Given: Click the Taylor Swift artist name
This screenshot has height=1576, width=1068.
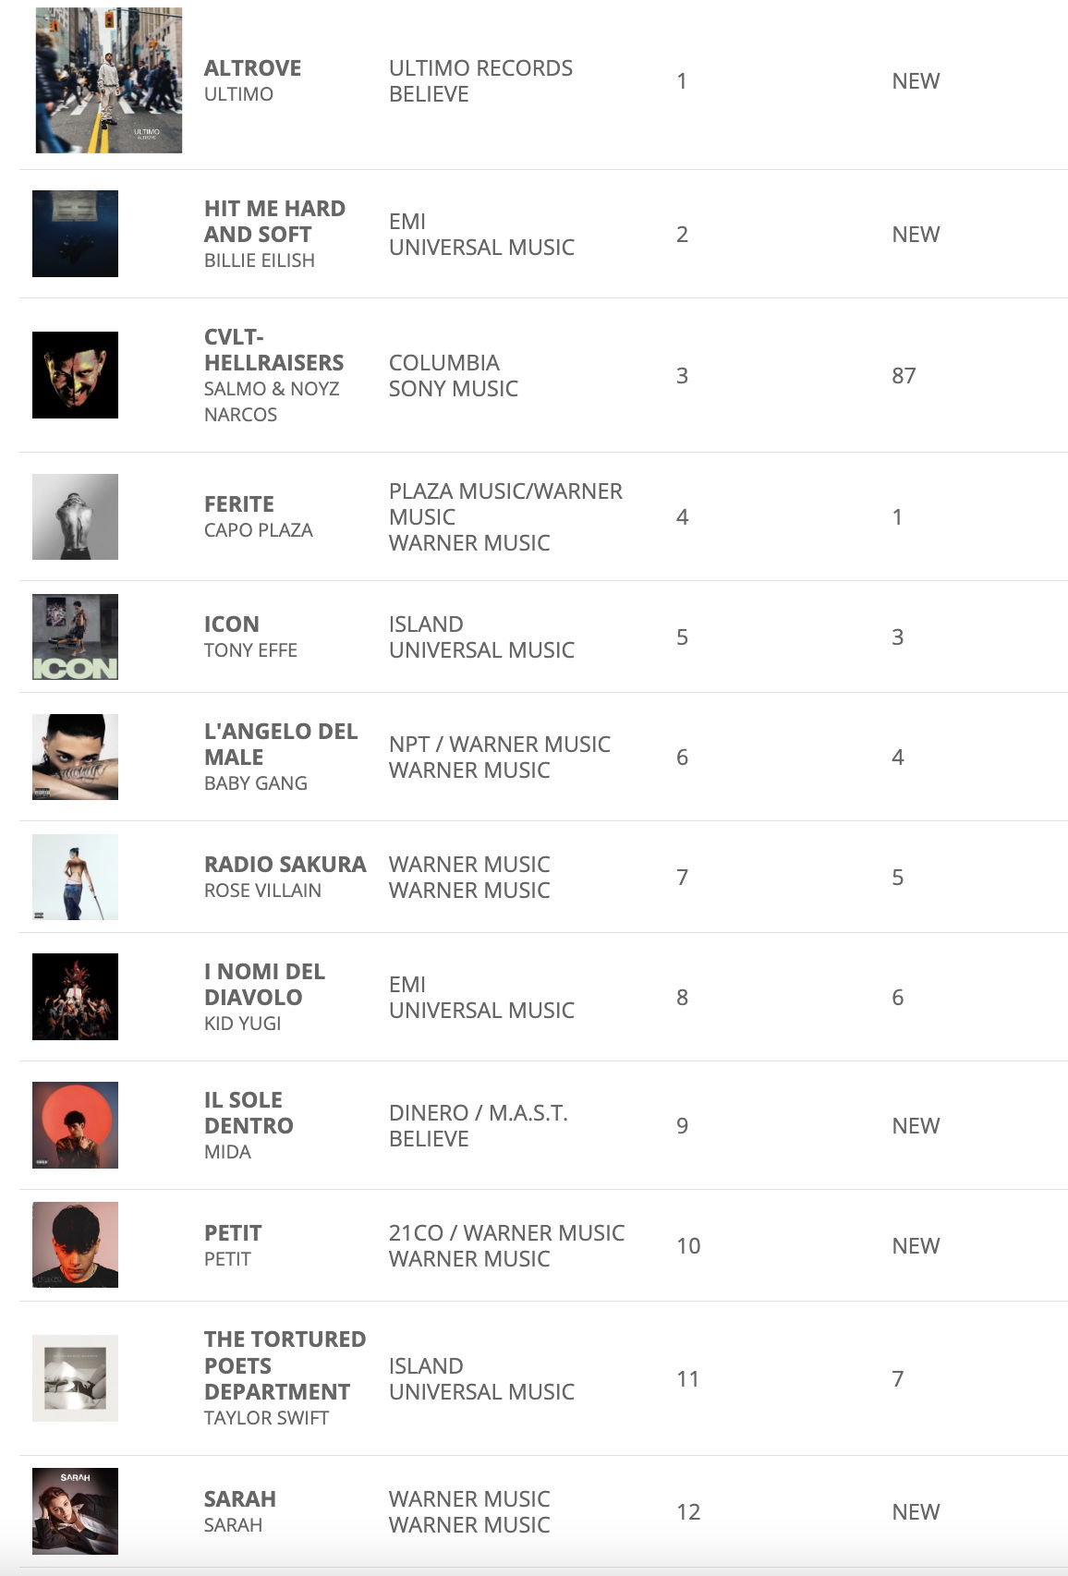Looking at the screenshot, I should click(x=266, y=1418).
